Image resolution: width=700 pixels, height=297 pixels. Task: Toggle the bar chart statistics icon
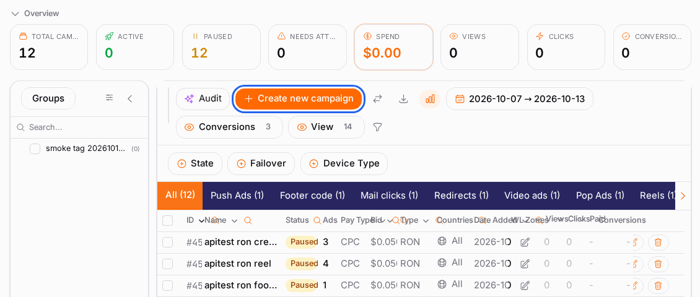click(x=430, y=99)
